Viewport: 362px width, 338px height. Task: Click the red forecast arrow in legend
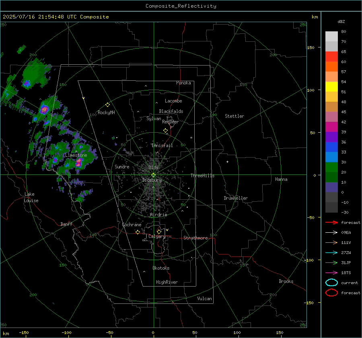point(331,222)
